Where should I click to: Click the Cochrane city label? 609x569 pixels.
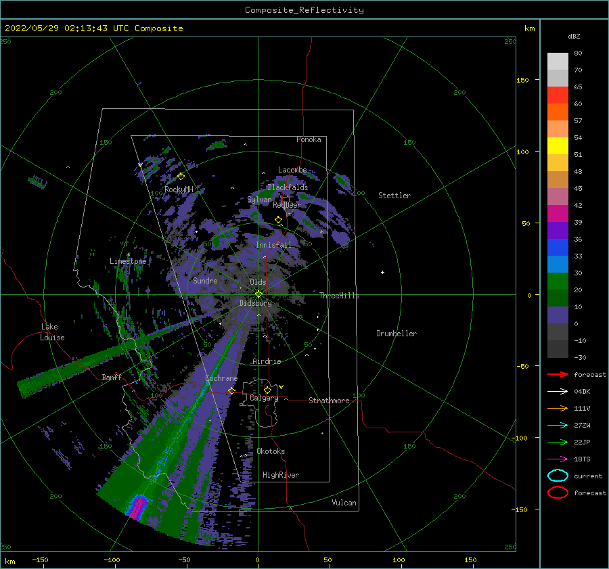tap(221, 378)
